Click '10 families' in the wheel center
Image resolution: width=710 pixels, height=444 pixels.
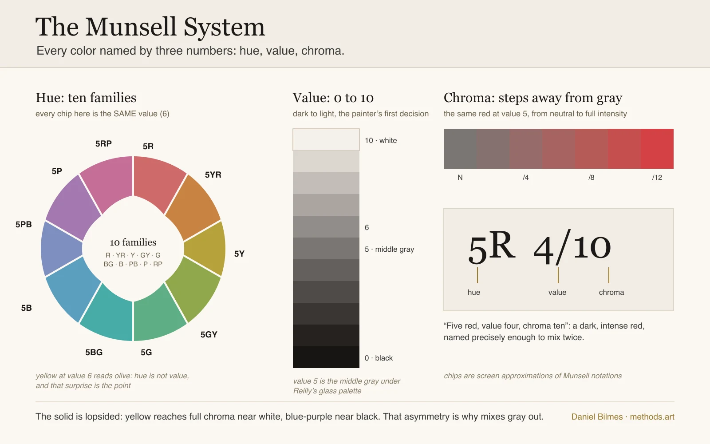[133, 242]
